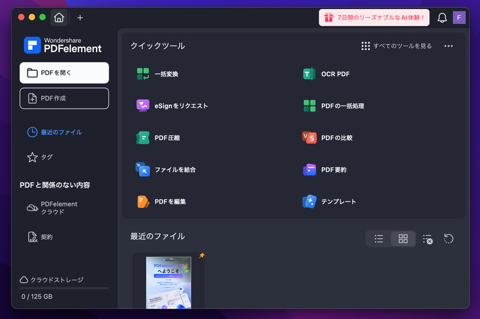Open the Home tab icon
This screenshot has width=480, height=319.
click(59, 17)
